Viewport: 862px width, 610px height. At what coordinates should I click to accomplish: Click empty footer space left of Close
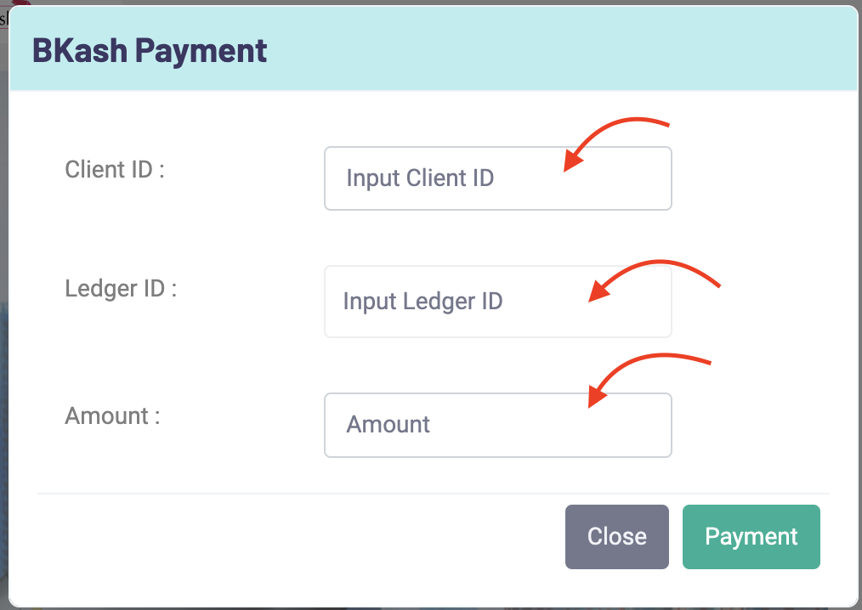298,537
